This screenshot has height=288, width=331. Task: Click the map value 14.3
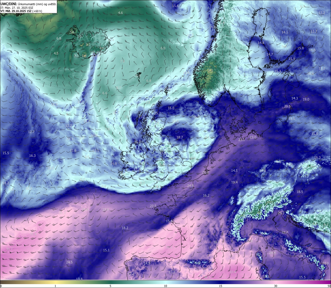295,98
